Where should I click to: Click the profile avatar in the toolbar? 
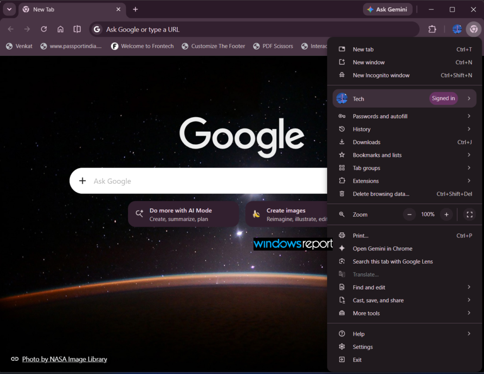[457, 29]
